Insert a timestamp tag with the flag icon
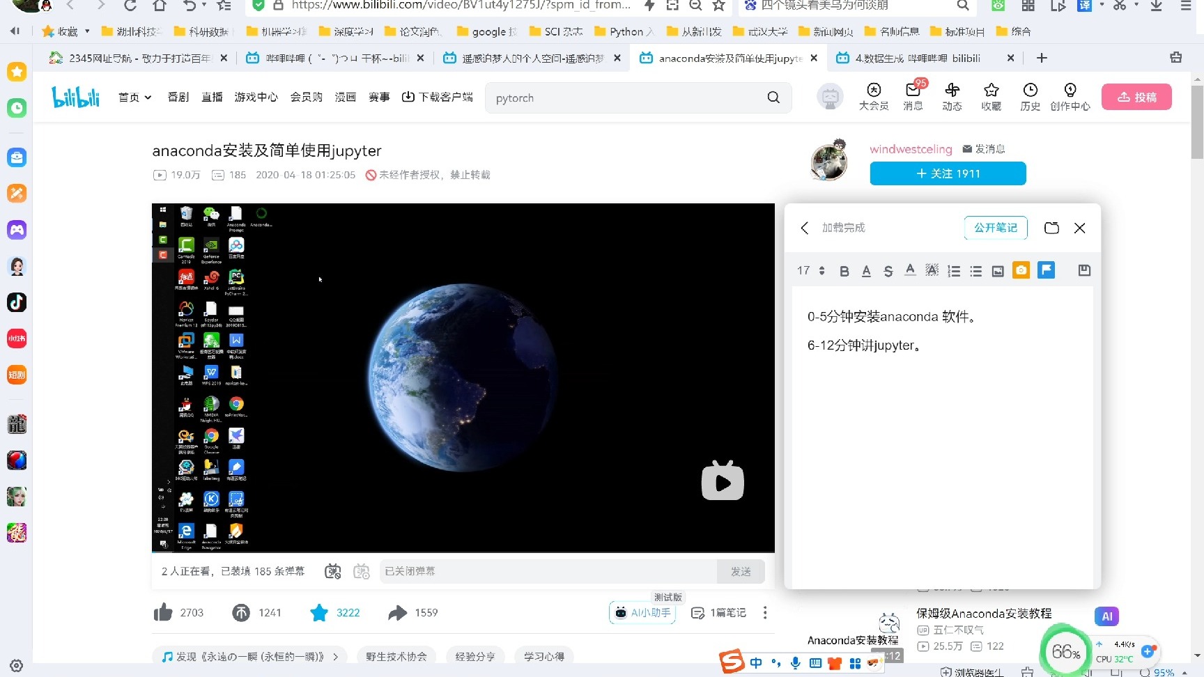This screenshot has height=677, width=1204. click(1046, 270)
